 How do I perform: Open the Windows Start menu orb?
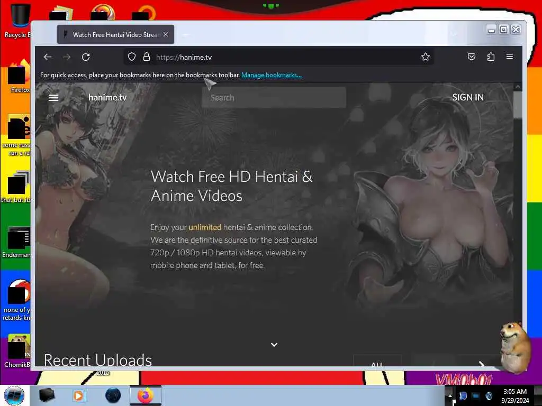click(x=14, y=395)
